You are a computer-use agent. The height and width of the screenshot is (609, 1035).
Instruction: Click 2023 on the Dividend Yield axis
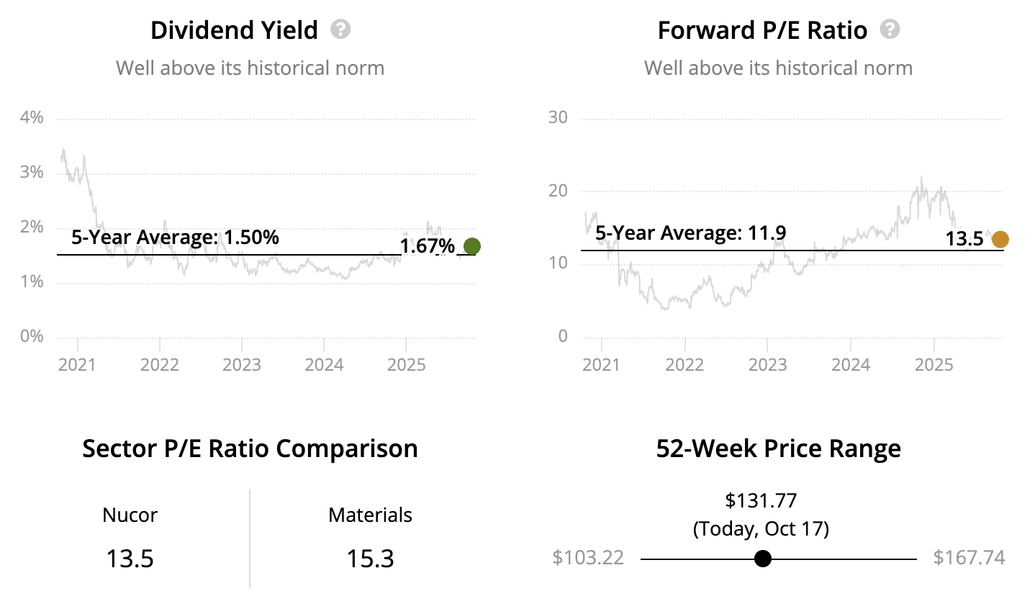[241, 364]
